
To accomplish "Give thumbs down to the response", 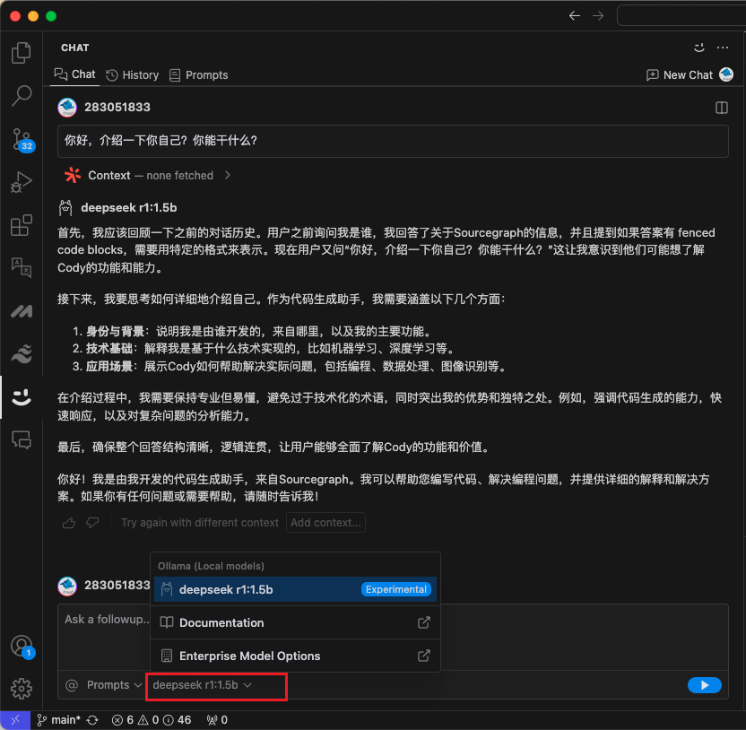I will click(92, 523).
